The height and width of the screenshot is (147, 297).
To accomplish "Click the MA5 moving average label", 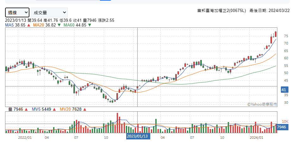I will [9, 25].
